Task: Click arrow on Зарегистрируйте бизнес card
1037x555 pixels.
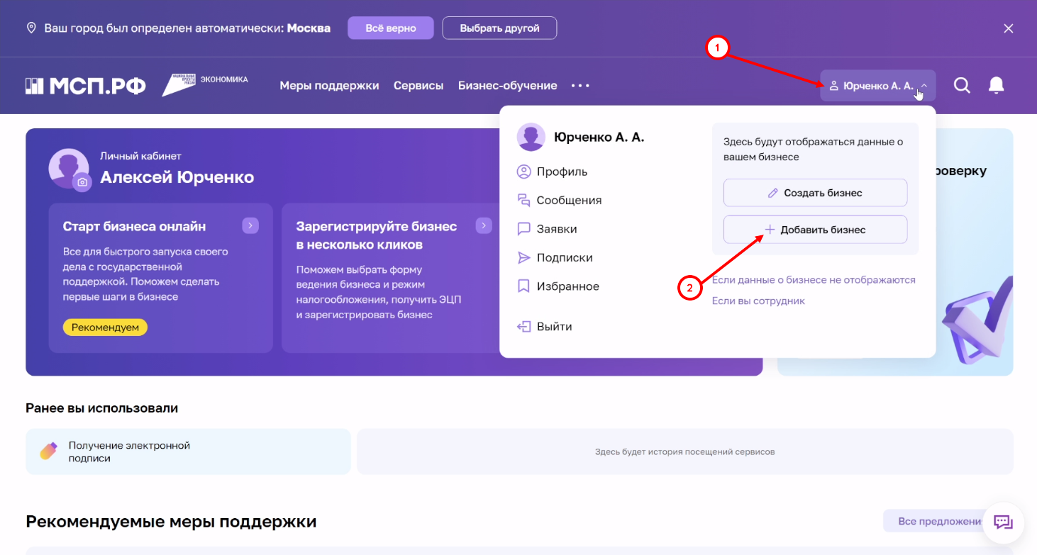Action: coord(484,226)
